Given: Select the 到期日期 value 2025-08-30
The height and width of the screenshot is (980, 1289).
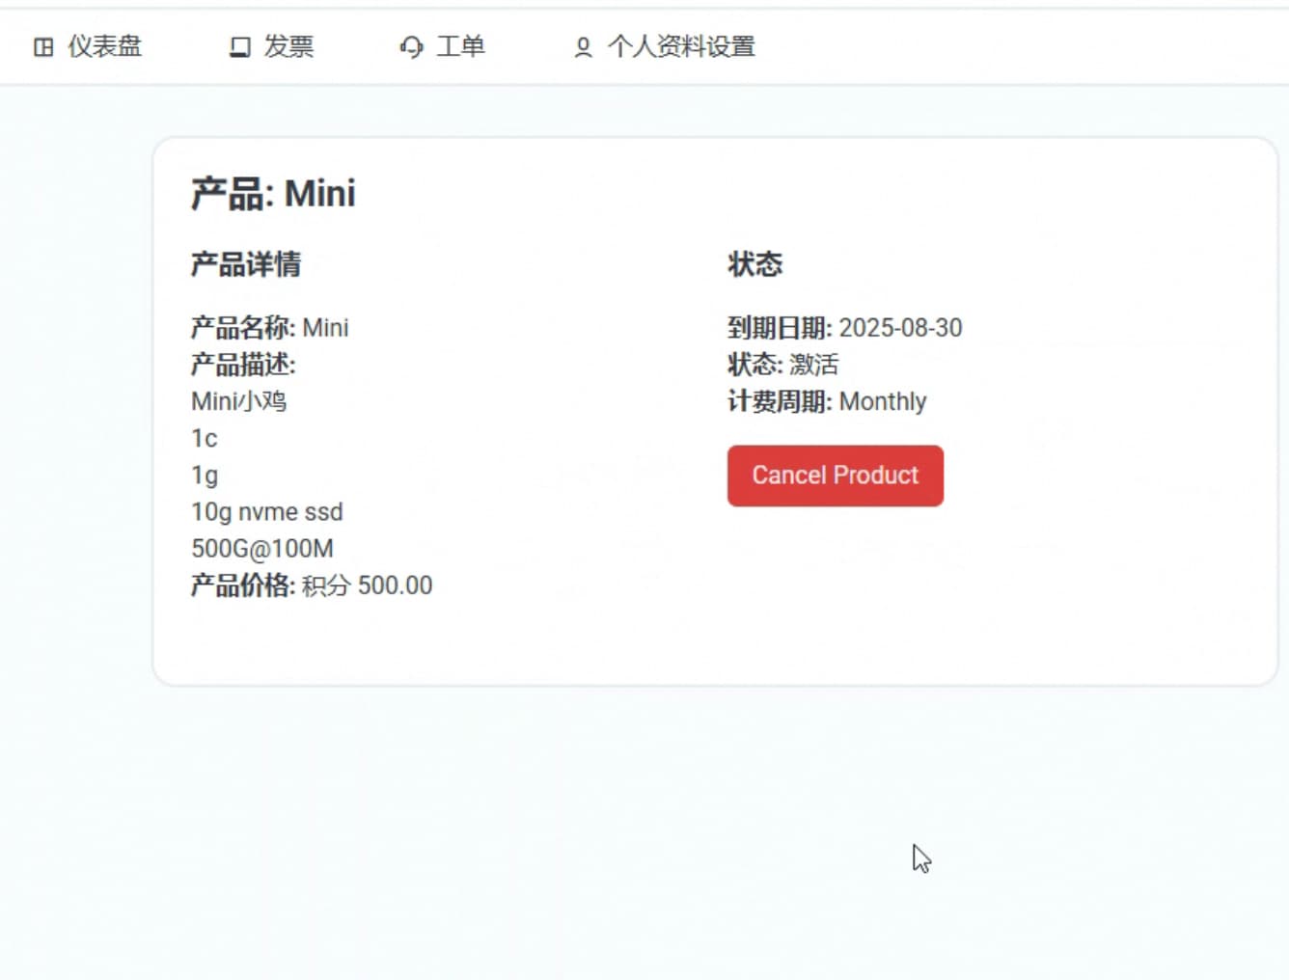Looking at the screenshot, I should click(901, 328).
